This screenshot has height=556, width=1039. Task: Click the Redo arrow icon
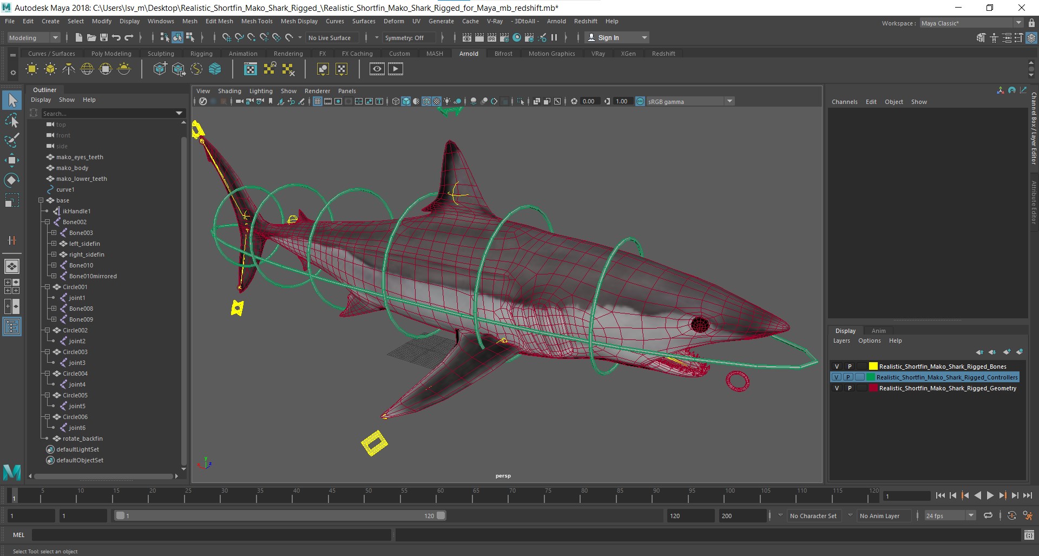(129, 37)
